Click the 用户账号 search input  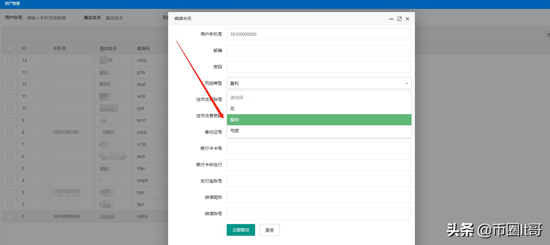[52, 18]
